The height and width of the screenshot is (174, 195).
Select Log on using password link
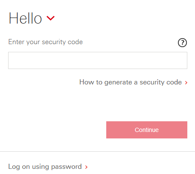pos(45,167)
